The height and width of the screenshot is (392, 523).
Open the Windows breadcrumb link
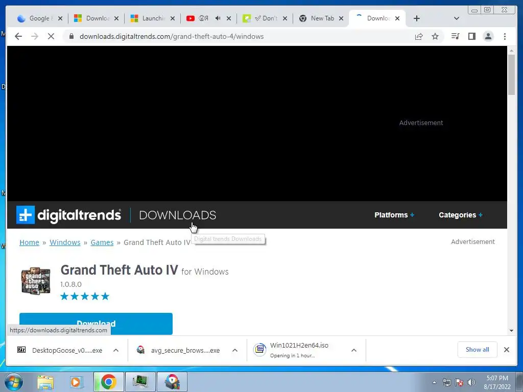[65, 242]
